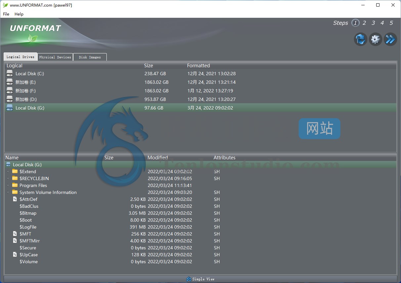Go to step 3
This screenshot has width=401, height=283.
[373, 23]
